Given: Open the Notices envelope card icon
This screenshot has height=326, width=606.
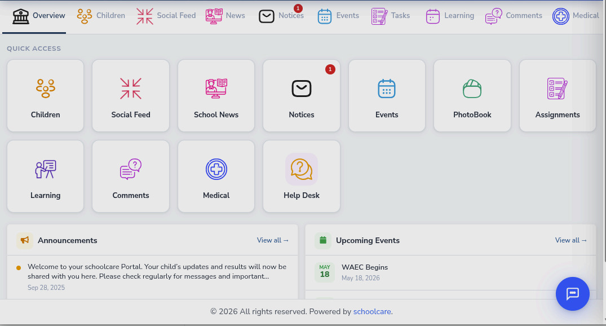Looking at the screenshot, I should (302, 89).
